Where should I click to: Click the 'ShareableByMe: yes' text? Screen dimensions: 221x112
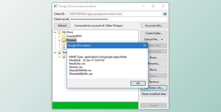81,74
